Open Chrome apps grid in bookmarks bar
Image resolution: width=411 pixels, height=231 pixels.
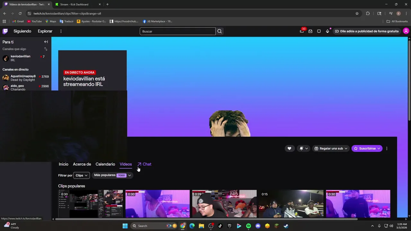pos(4,21)
